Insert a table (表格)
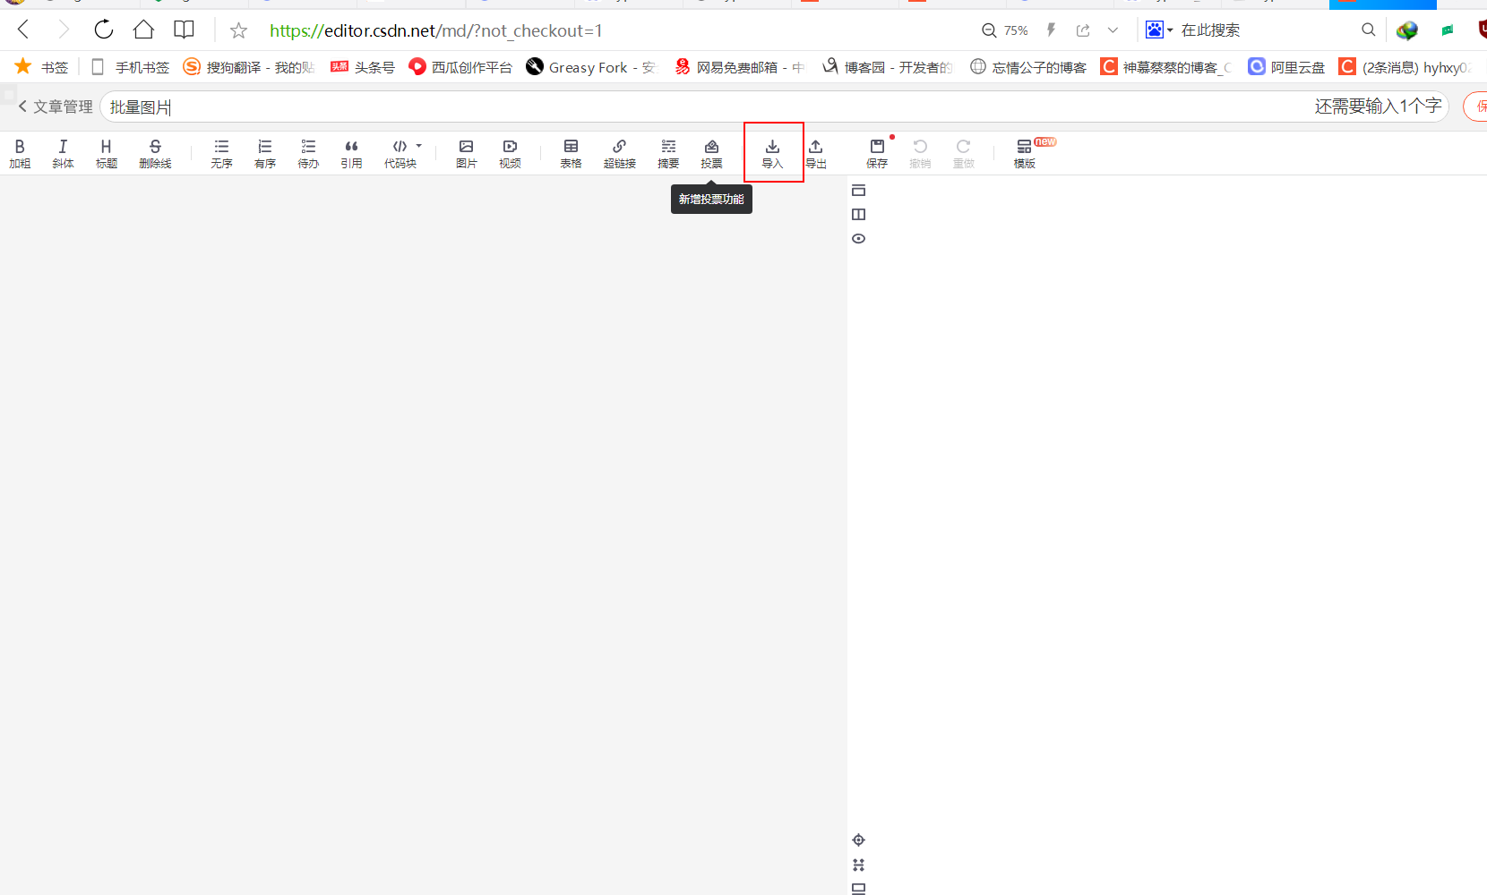1487x895 pixels. 571,153
